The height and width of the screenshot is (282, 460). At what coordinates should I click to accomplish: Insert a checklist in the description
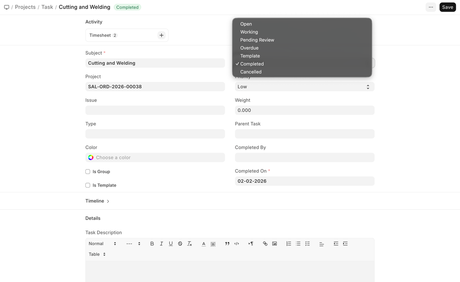[x=308, y=244]
